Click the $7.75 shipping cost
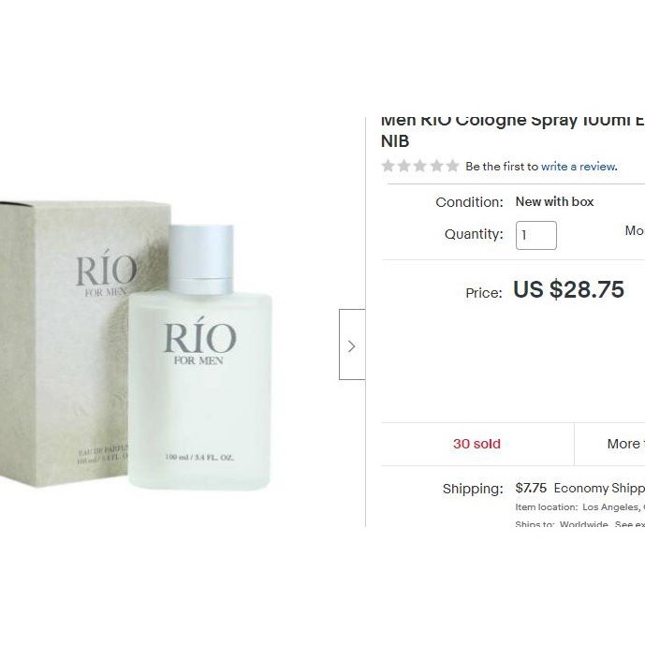Image resolution: width=645 pixels, height=645 pixels. (531, 488)
